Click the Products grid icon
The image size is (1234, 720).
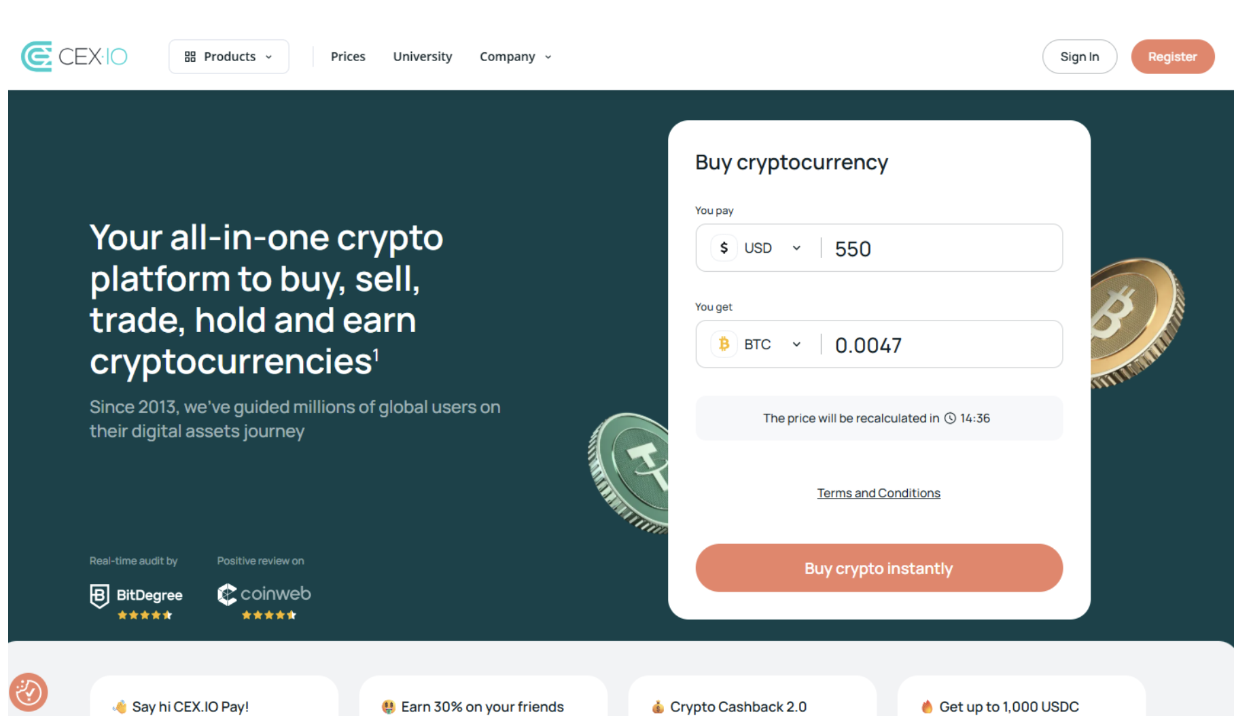click(190, 56)
